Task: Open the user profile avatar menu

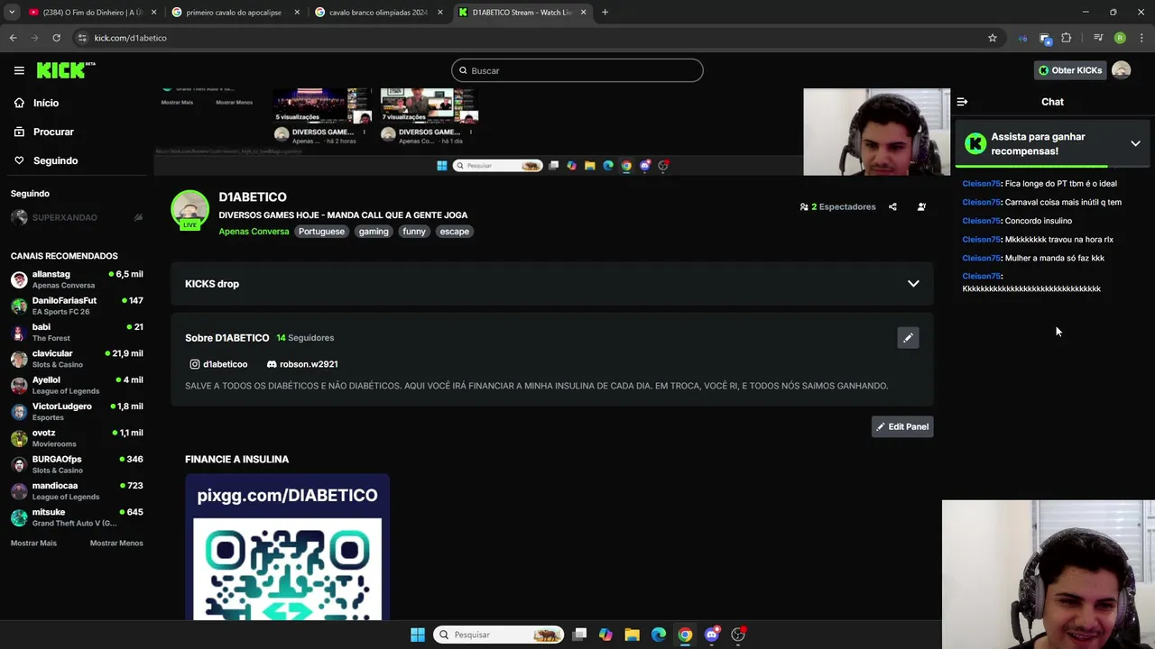Action: 1122,70
